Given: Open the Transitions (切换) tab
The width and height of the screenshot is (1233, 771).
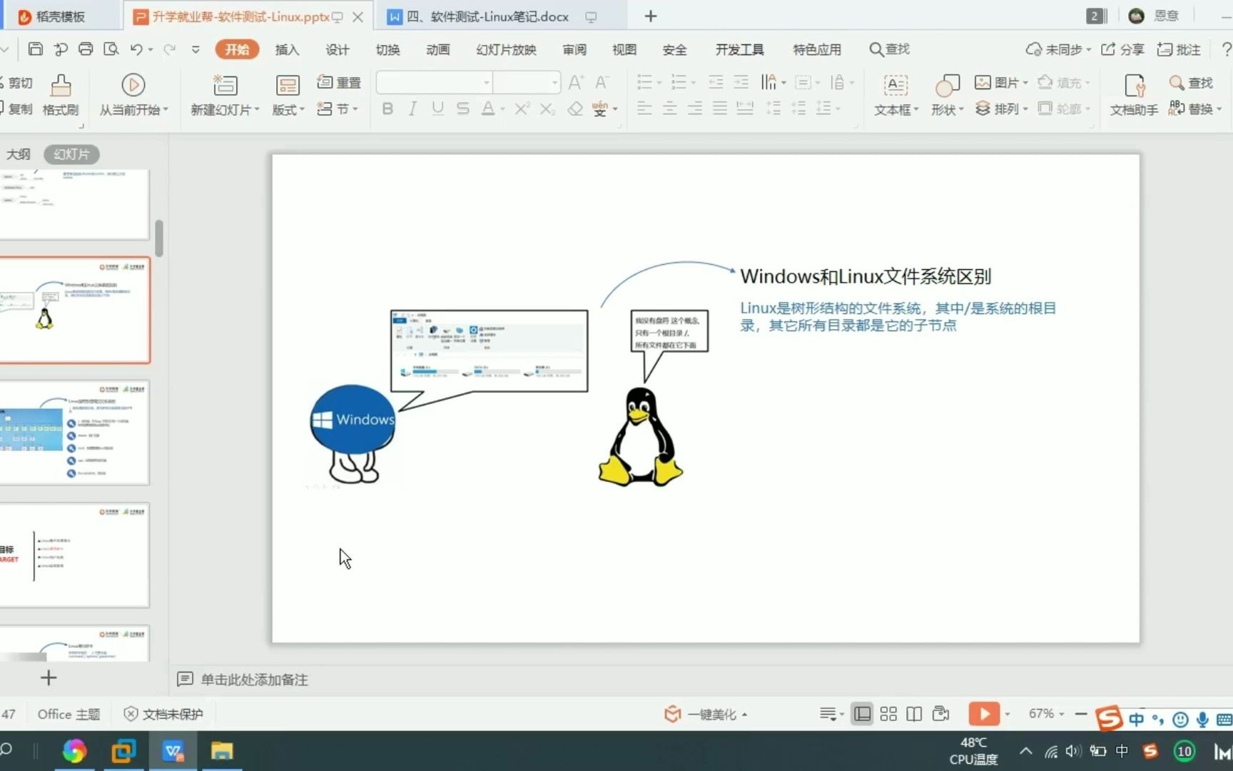Looking at the screenshot, I should (387, 49).
